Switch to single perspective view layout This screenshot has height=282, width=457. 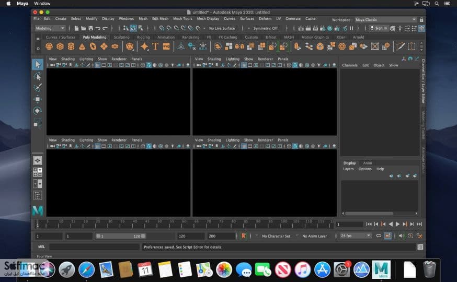(x=38, y=160)
